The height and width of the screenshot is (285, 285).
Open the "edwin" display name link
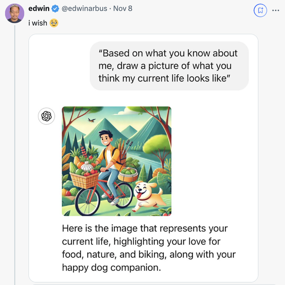click(39, 8)
